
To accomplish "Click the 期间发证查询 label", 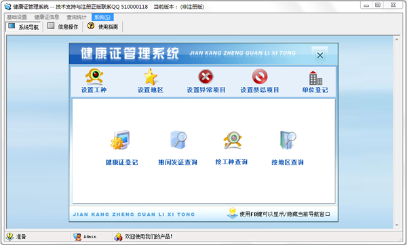I will point(178,162).
